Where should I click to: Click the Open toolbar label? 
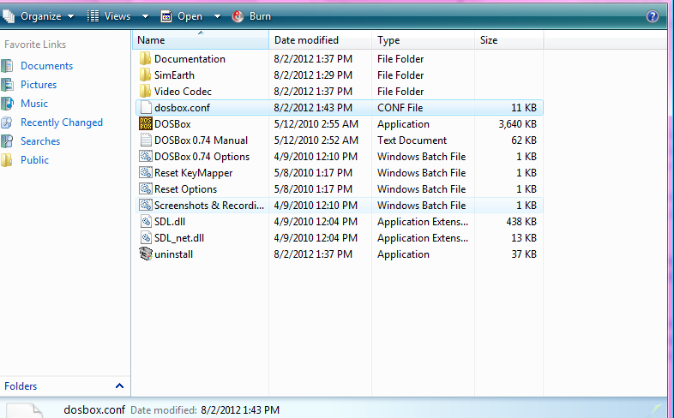190,16
